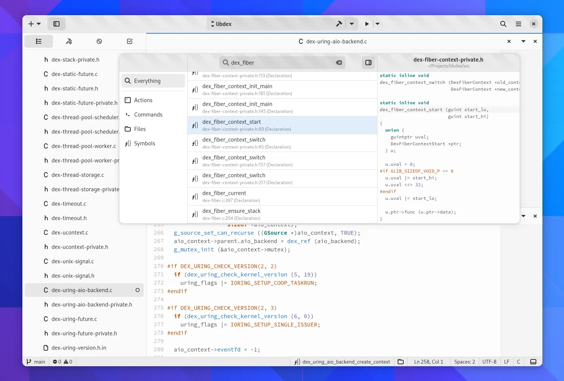The height and width of the screenshot is (381, 564).
Task: Toggle the left sidebar panel
Action: point(56,24)
